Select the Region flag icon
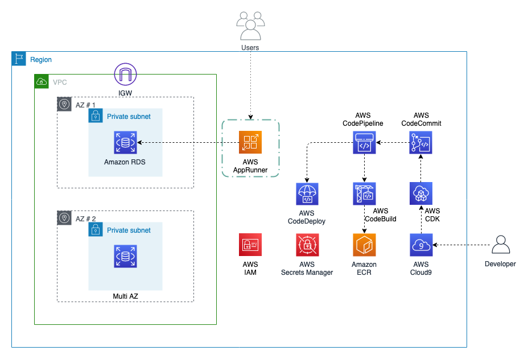The width and height of the screenshot is (528, 359). click(19, 59)
